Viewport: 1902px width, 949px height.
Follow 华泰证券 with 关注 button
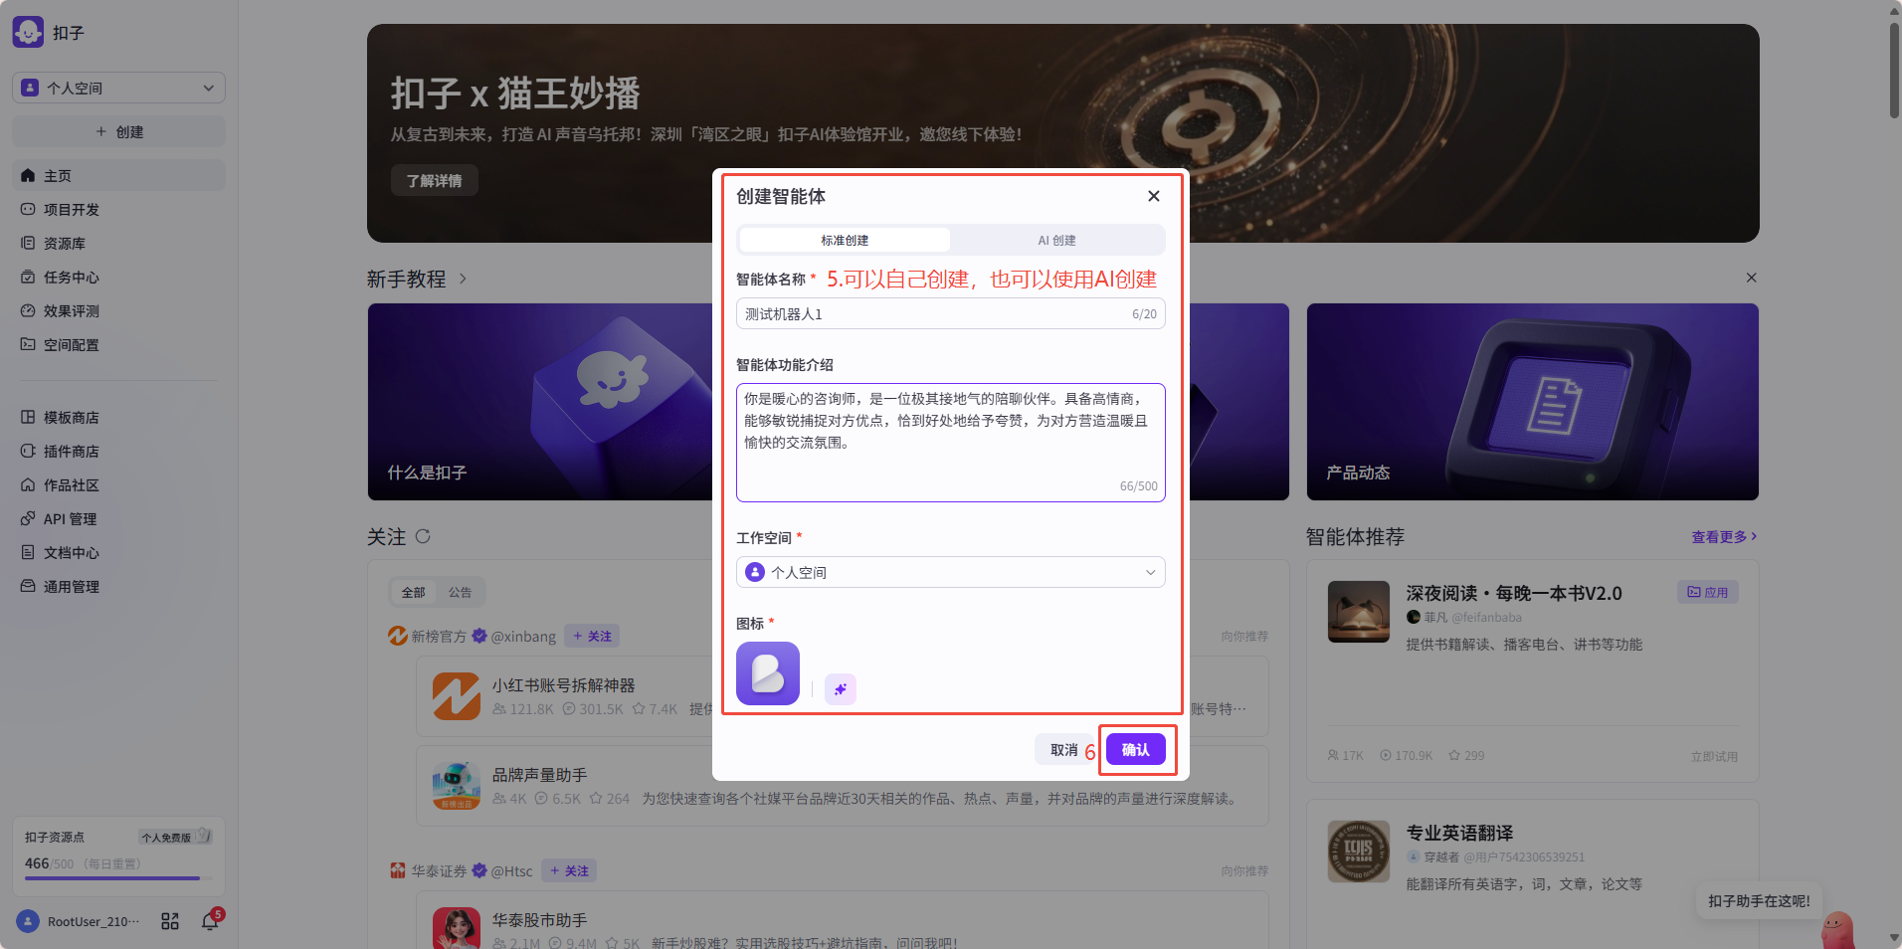pyautogui.click(x=569, y=870)
